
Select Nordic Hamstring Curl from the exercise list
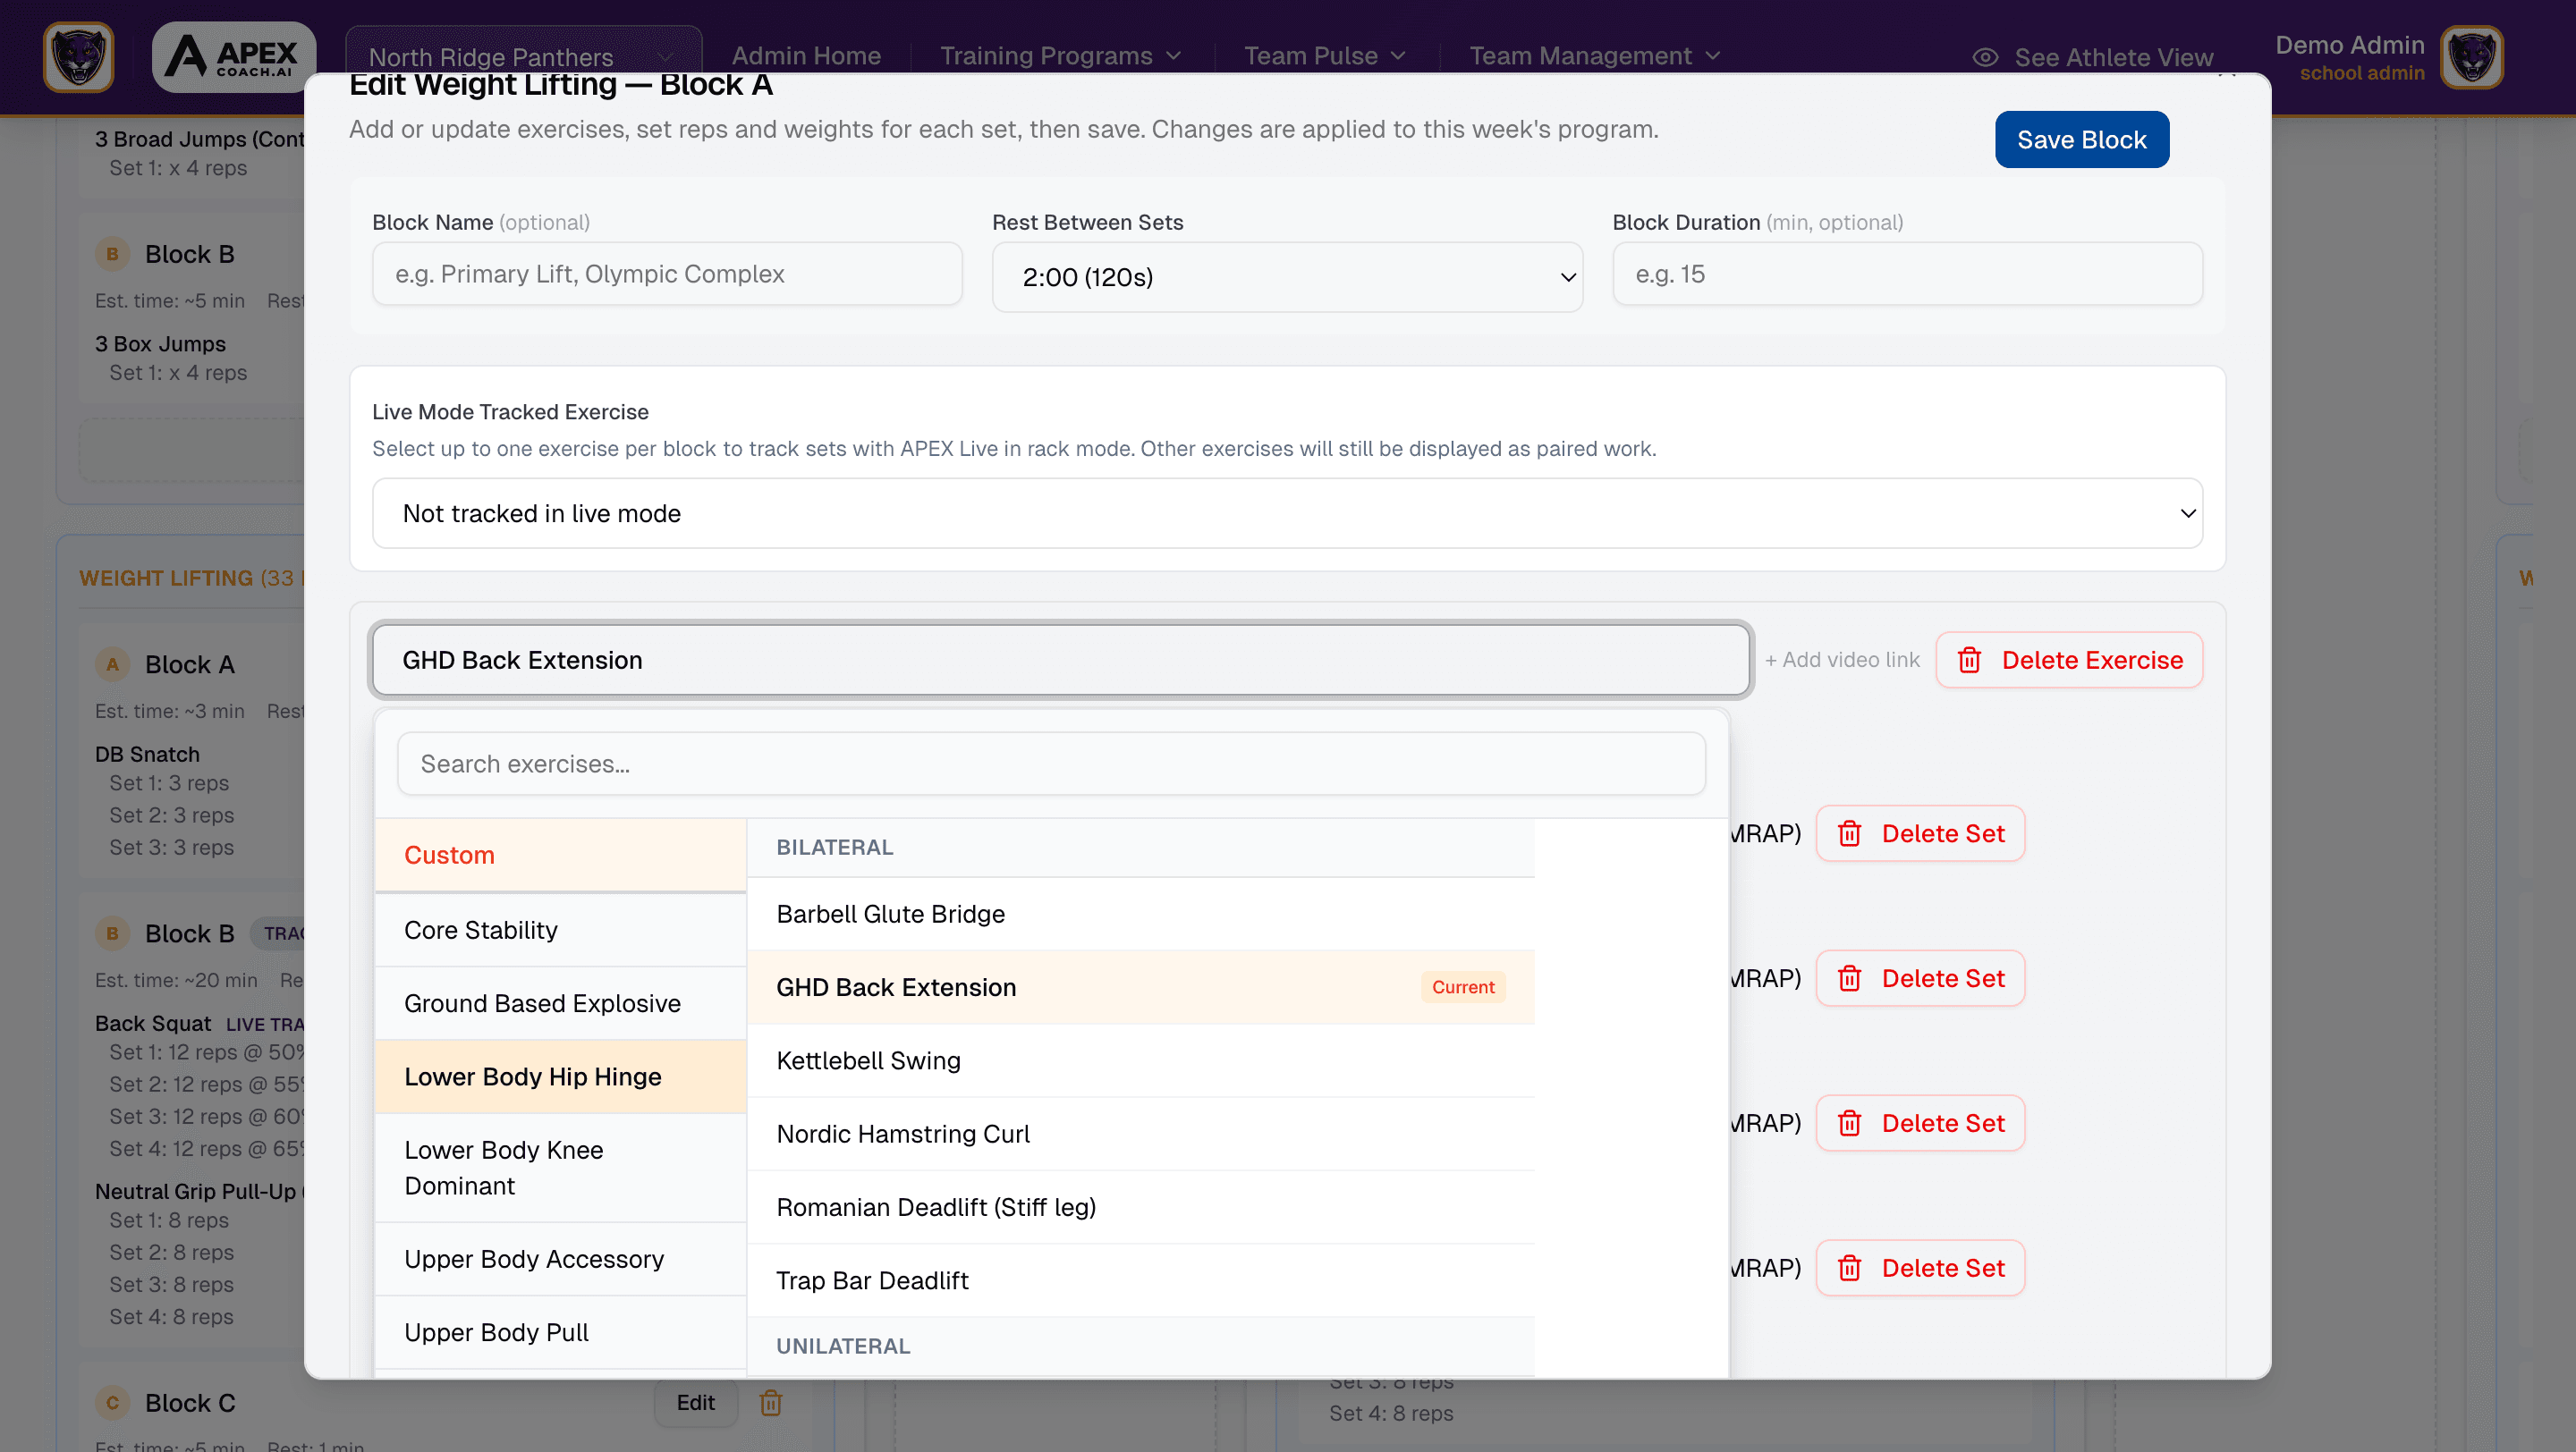[902, 1133]
